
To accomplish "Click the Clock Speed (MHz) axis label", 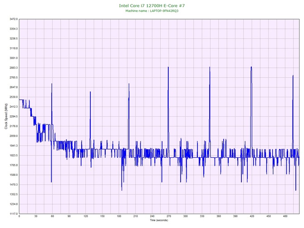I will point(6,116).
